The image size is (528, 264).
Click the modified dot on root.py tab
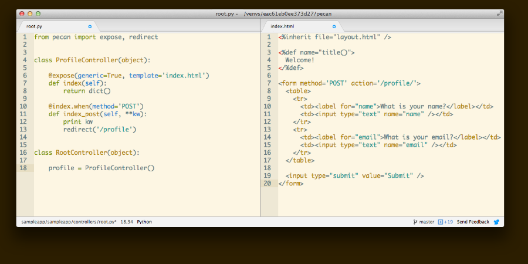pyautogui.click(x=90, y=26)
